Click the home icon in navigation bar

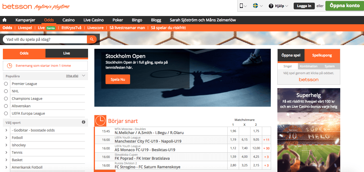pos(5,20)
